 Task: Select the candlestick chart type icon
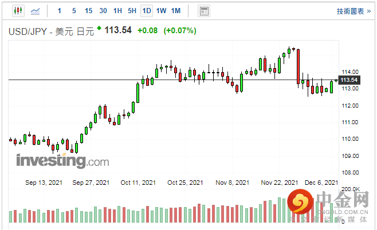pos(18,11)
